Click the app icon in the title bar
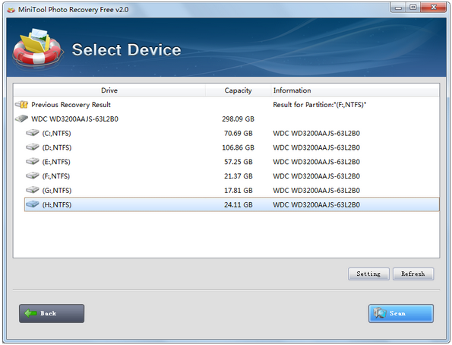 [11, 10]
